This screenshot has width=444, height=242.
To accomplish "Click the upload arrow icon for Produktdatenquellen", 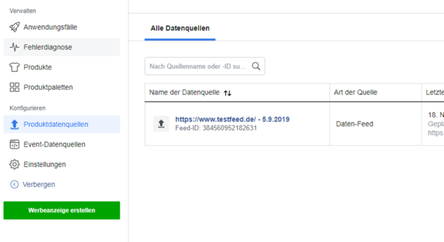I will 14,124.
